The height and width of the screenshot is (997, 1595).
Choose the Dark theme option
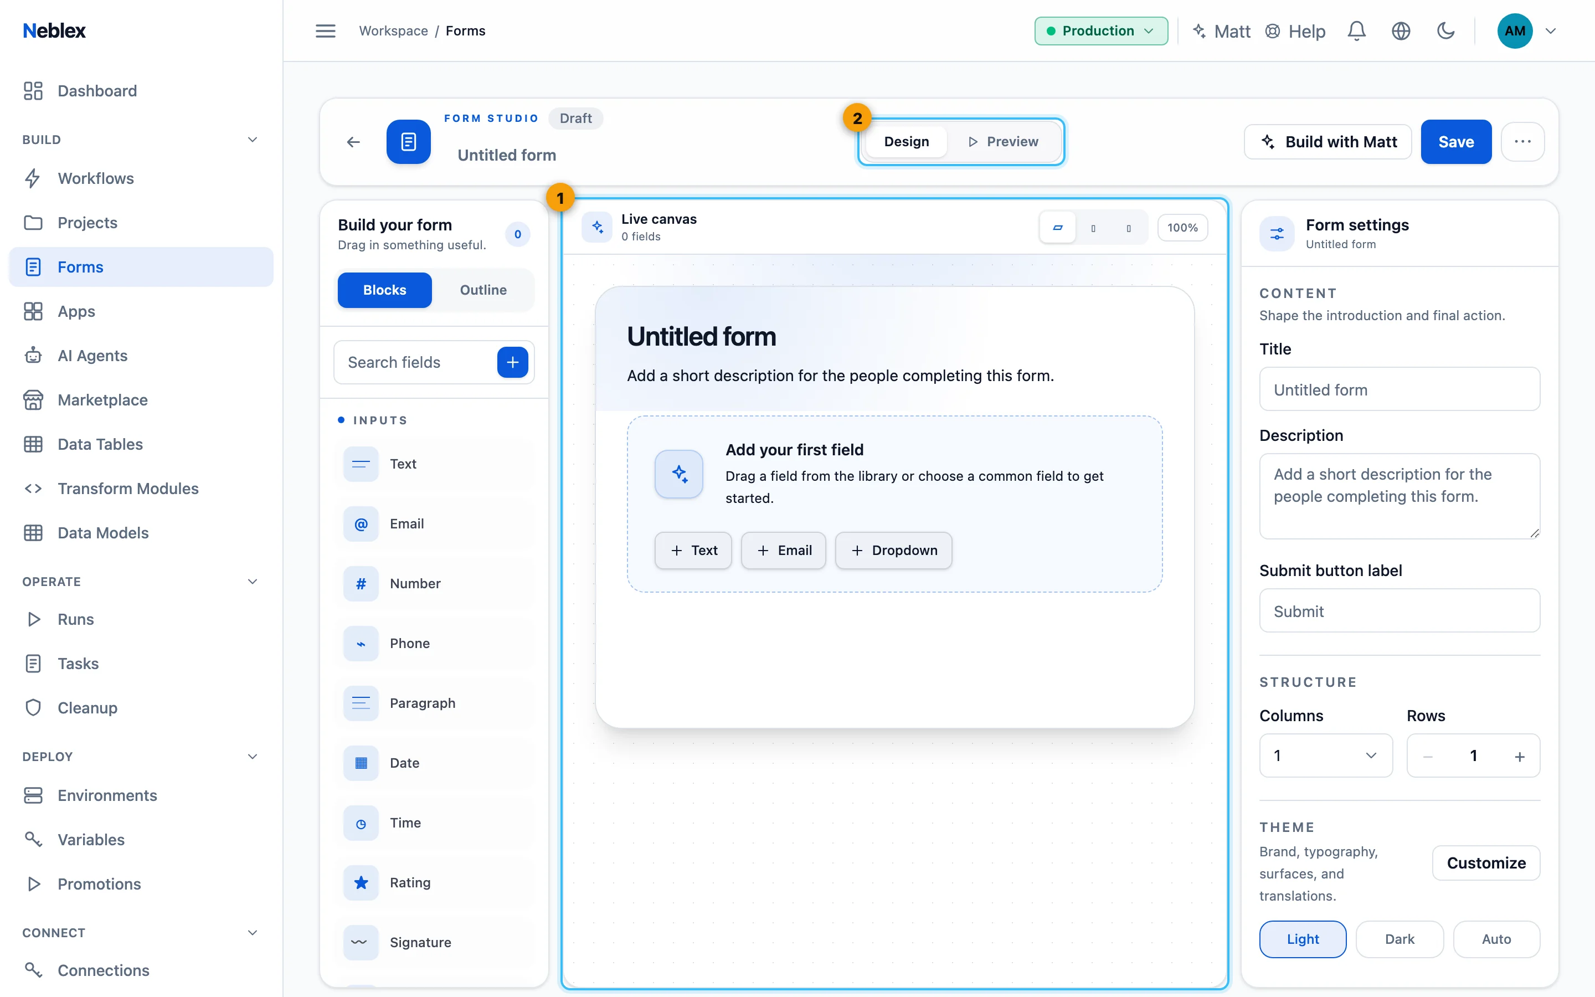[1400, 939]
